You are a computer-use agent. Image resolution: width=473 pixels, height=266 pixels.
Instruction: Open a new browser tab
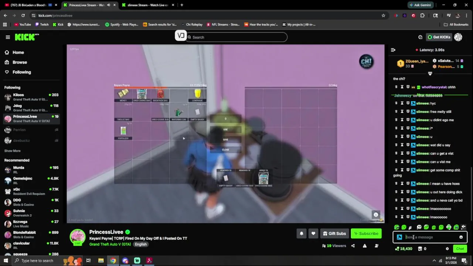click(182, 5)
